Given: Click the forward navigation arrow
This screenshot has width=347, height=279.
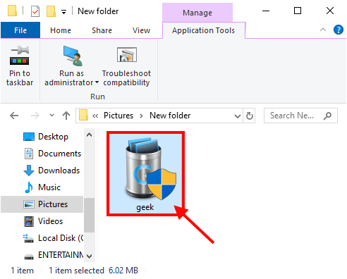Looking at the screenshot, I should click(35, 116).
